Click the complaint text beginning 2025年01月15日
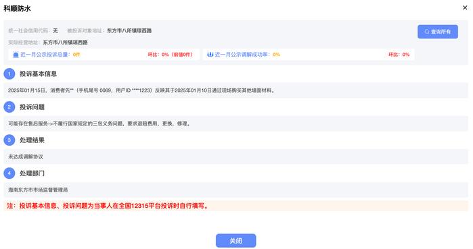Image resolution: width=473 pixels, height=249 pixels. [141, 90]
